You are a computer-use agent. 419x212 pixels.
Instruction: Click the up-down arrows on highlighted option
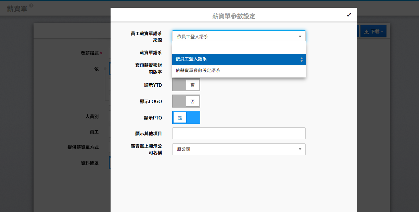(x=302, y=59)
